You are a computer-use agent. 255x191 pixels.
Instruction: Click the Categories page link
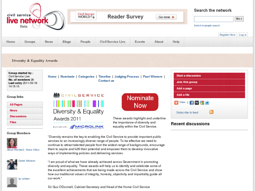coord(86,76)
